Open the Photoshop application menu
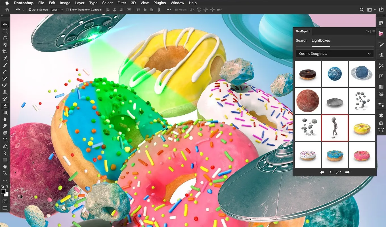 pyautogui.click(x=24, y=3)
